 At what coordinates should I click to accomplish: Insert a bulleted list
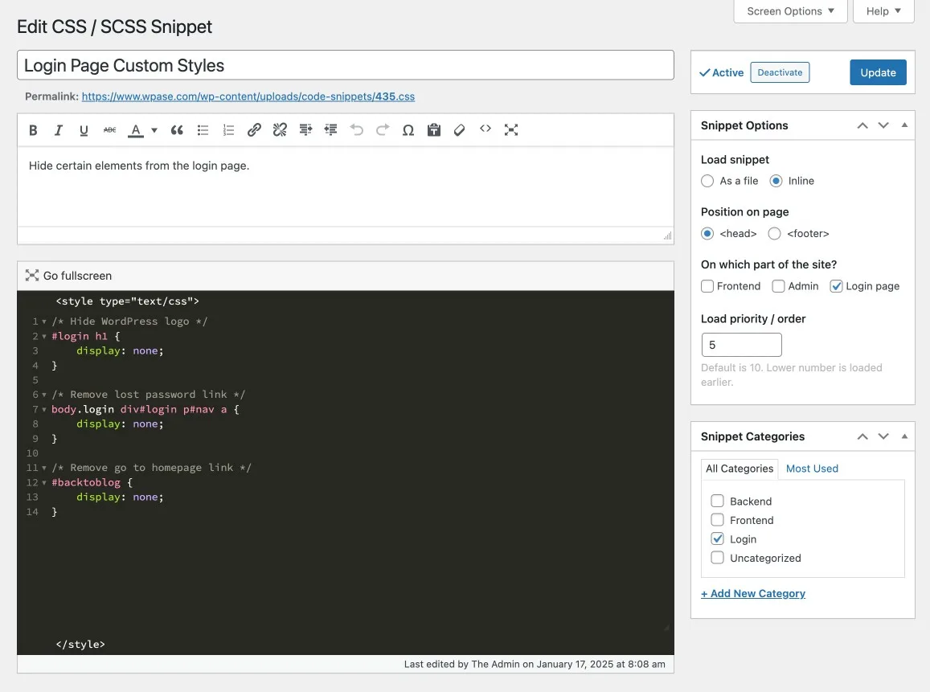point(203,130)
